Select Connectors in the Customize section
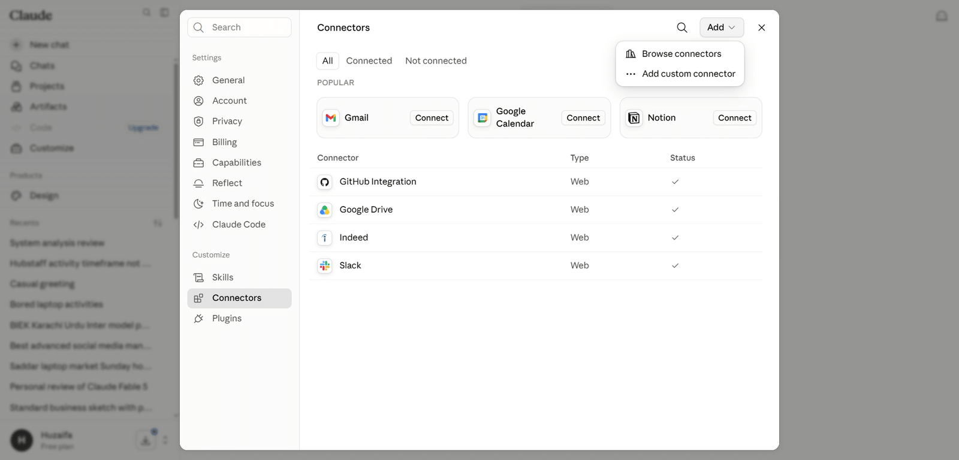Screen dimensions: 959x460 point(239,298)
